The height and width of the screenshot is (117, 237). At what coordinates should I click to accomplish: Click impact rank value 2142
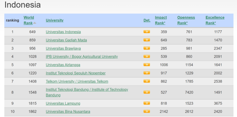coord(164,111)
